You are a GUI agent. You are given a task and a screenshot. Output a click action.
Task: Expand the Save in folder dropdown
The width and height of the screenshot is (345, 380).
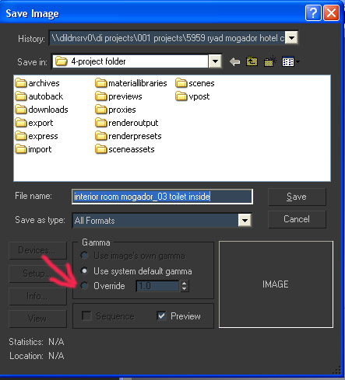click(x=215, y=61)
